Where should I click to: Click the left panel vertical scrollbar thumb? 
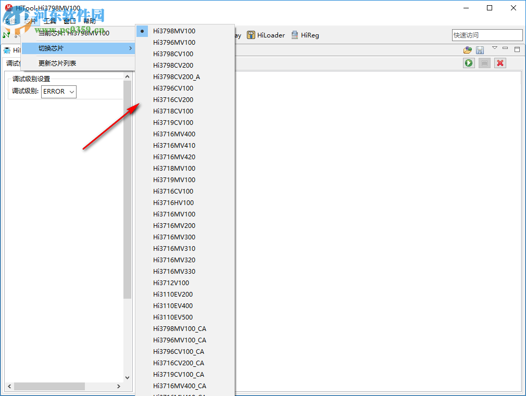point(127,189)
